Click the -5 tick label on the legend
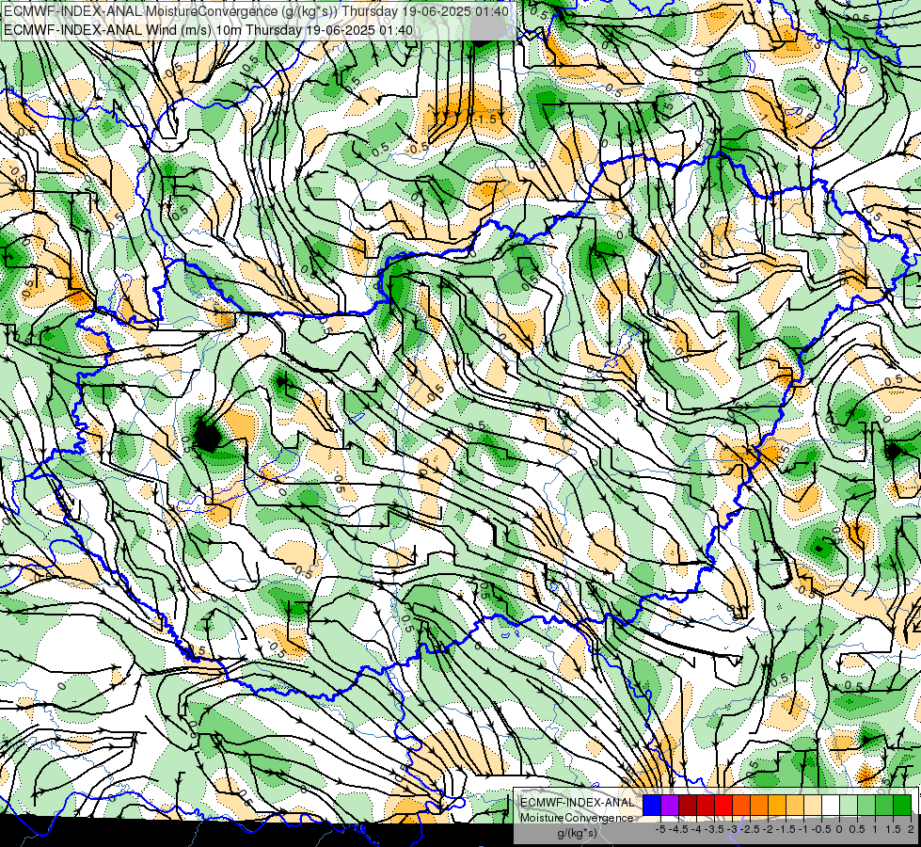The height and width of the screenshot is (847, 921). 660,829
